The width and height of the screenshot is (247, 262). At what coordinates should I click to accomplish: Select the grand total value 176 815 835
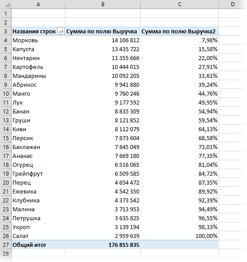point(103,245)
